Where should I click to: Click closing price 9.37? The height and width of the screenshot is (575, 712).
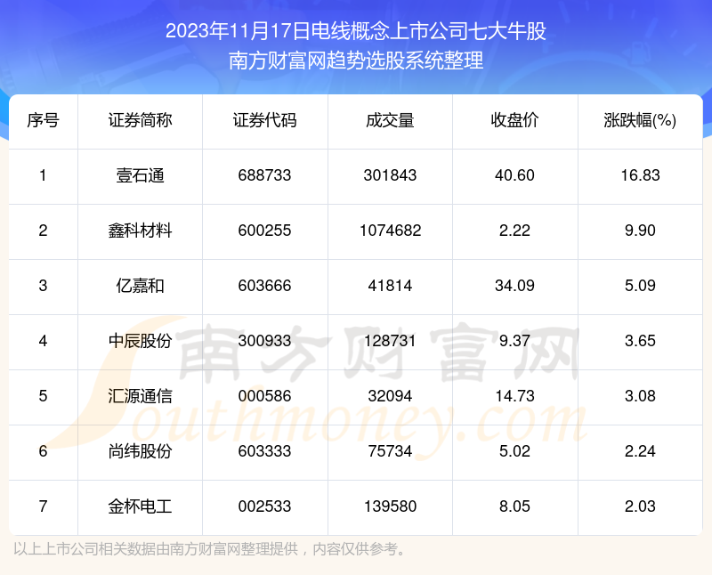[x=514, y=341]
